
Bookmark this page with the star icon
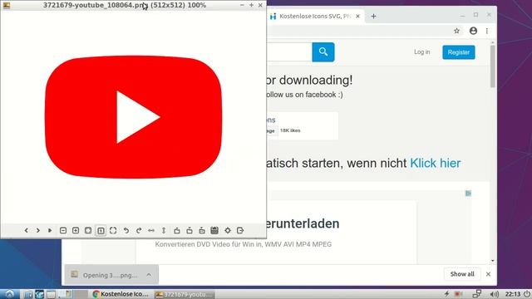click(456, 31)
